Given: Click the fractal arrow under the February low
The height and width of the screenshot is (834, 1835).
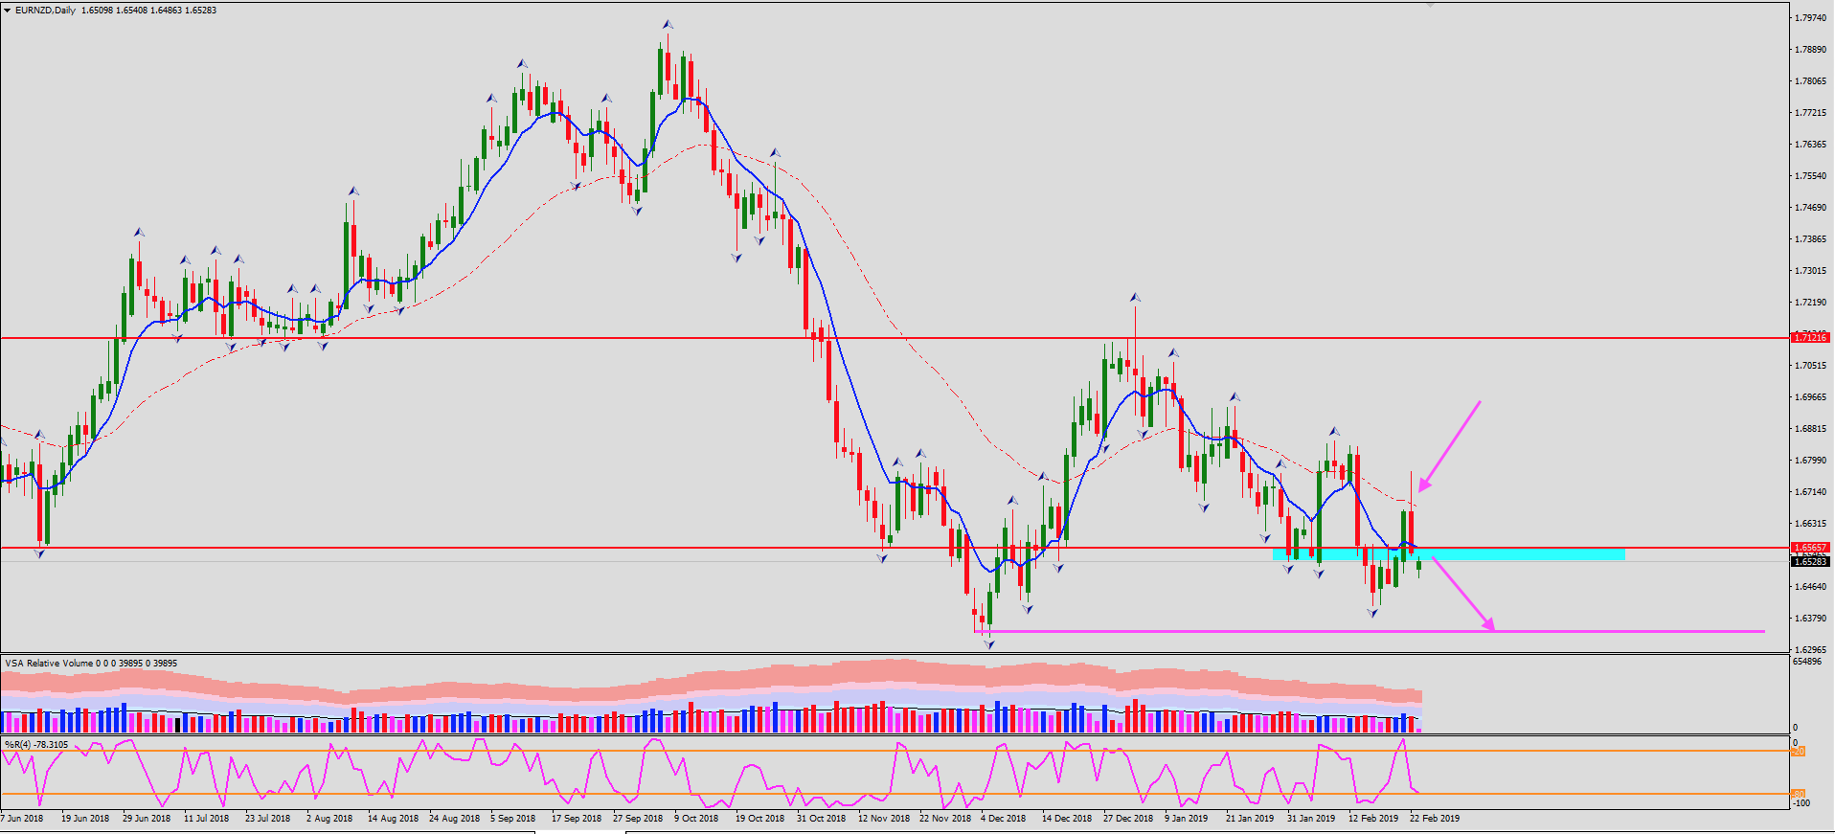Looking at the screenshot, I should pyautogui.click(x=1373, y=613).
